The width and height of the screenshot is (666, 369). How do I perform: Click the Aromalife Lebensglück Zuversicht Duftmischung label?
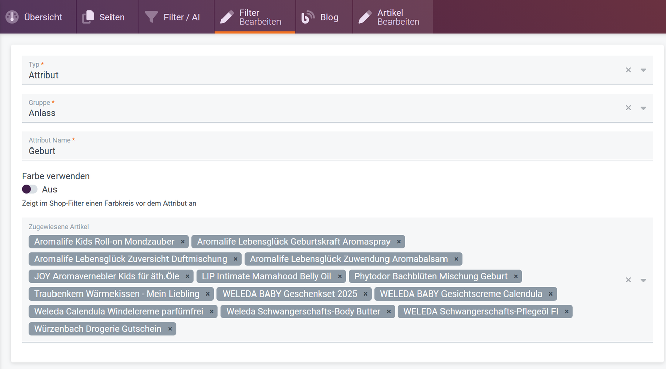click(x=131, y=259)
